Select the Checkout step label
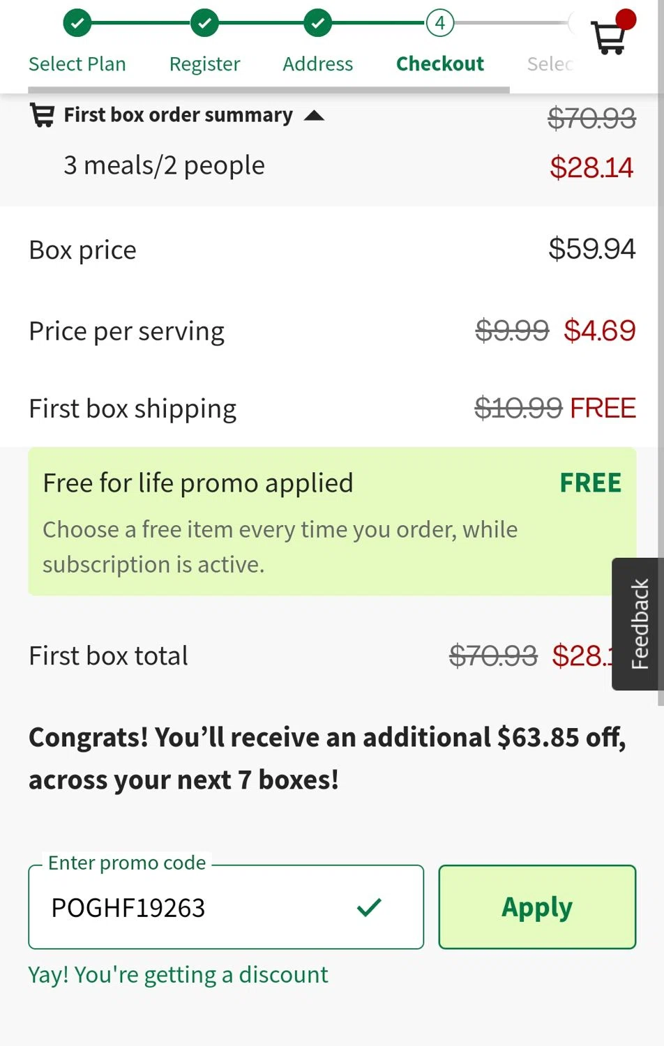The width and height of the screenshot is (664, 1046). pos(439,64)
